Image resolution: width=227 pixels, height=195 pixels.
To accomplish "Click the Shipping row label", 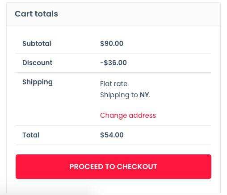I will [x=38, y=82].
